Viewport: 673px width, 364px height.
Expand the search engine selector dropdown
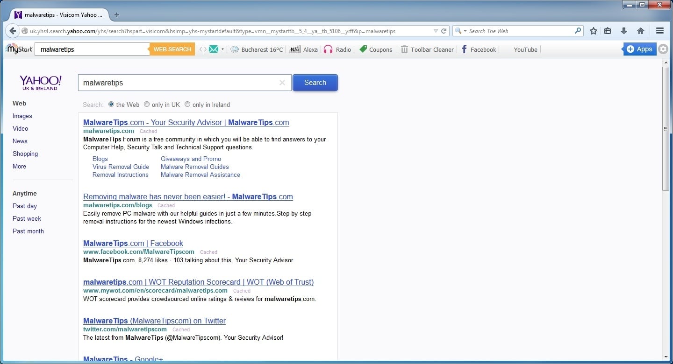(460, 31)
